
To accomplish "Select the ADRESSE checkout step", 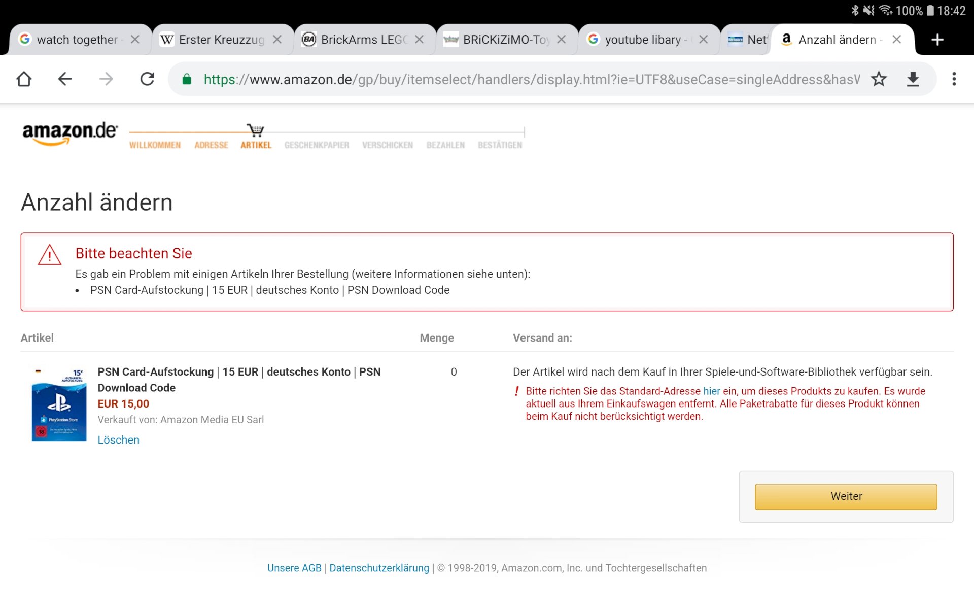I will 211,145.
